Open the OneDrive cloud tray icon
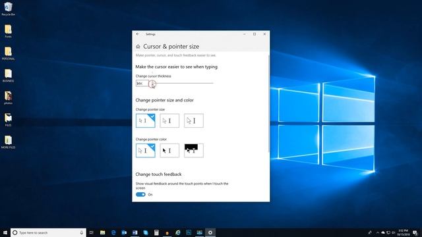The image size is (422, 237). tap(383, 232)
